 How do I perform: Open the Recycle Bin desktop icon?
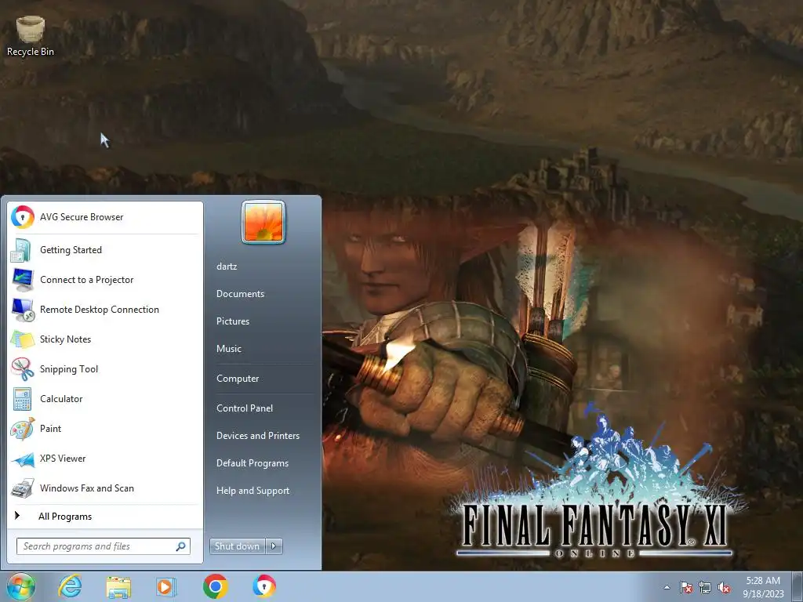31,36
